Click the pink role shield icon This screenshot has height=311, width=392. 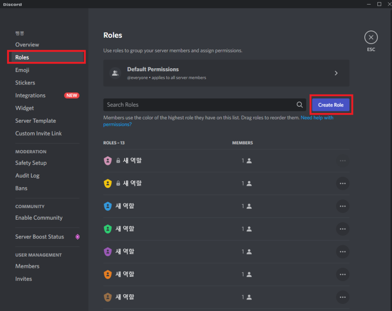coord(108,161)
